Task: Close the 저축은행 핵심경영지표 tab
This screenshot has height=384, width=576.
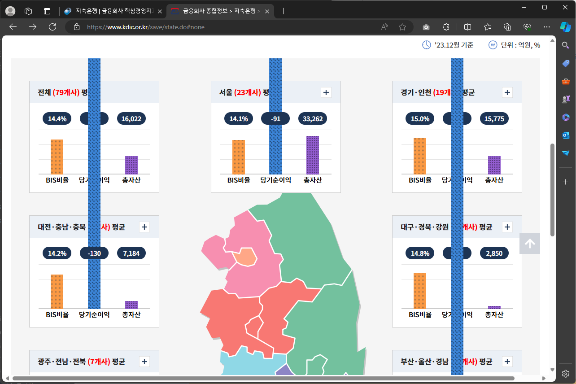Action: coord(160,11)
